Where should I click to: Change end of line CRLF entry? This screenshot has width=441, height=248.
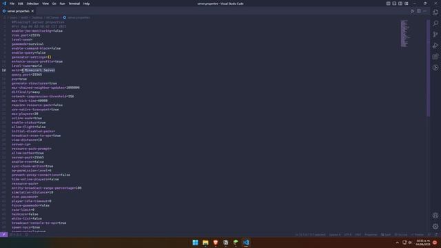point(358,234)
